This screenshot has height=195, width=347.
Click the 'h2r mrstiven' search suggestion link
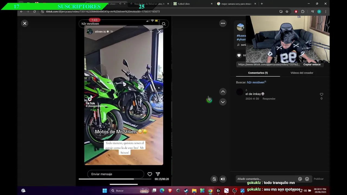(256, 82)
